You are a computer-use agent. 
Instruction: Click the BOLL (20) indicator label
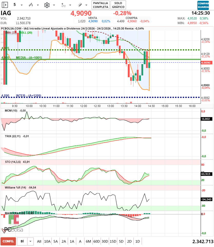coord(25,33)
